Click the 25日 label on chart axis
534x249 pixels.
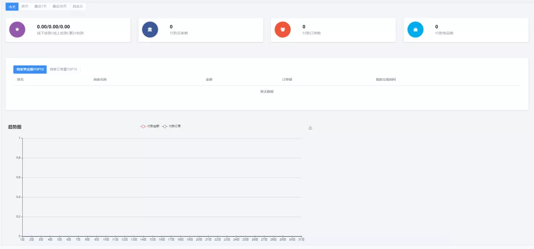(x=246, y=240)
